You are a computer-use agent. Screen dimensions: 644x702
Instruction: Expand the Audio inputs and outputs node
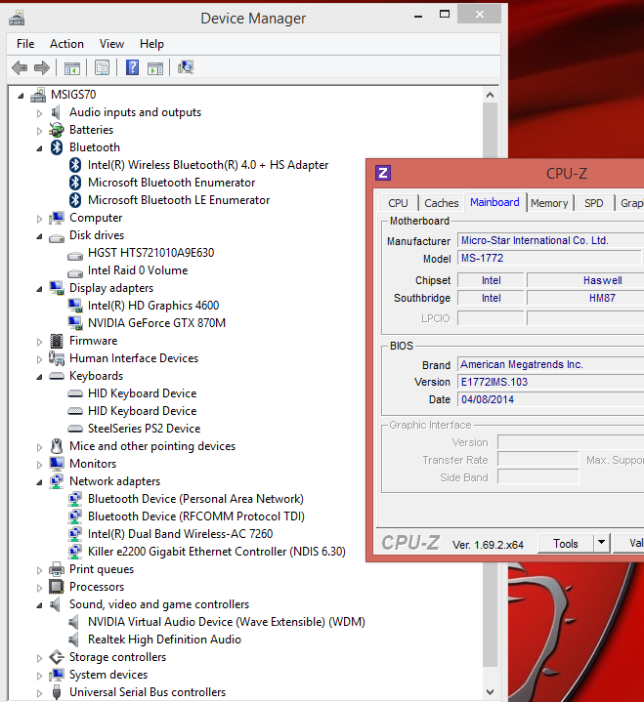point(40,112)
